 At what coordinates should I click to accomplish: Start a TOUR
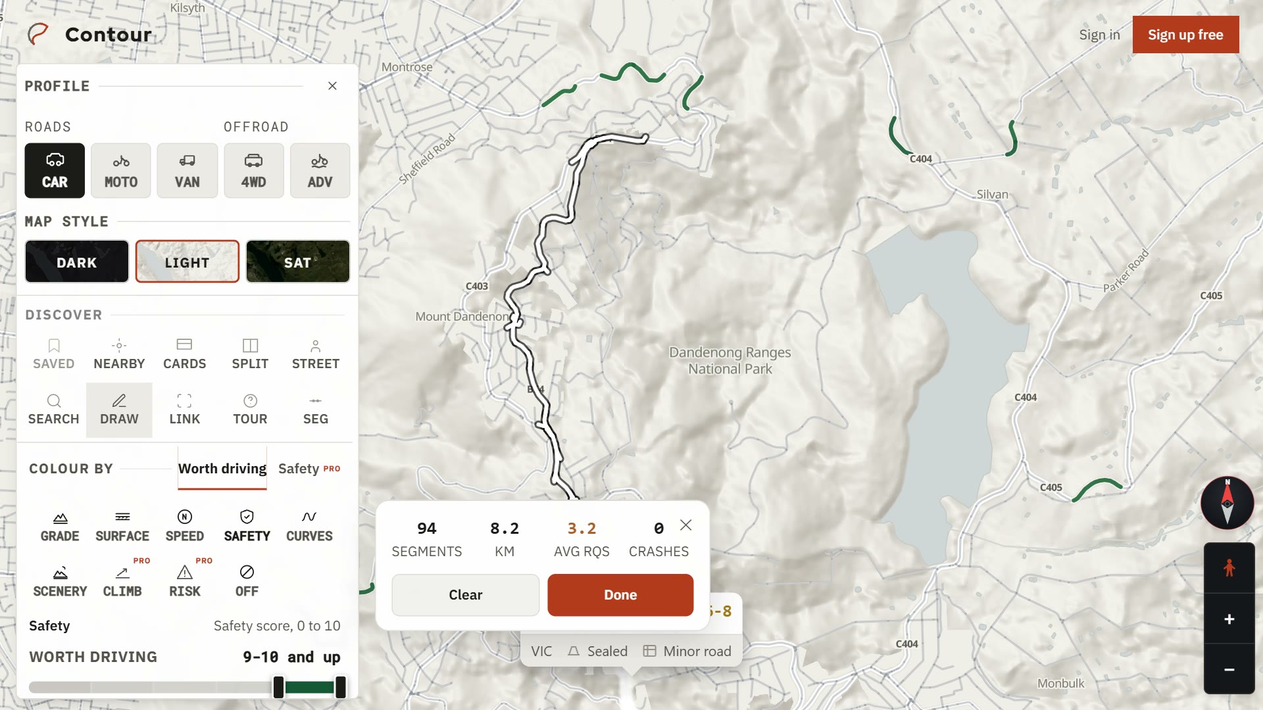click(x=250, y=410)
